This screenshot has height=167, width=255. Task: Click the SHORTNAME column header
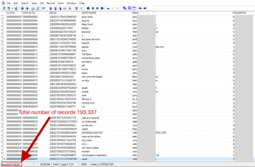106,13
